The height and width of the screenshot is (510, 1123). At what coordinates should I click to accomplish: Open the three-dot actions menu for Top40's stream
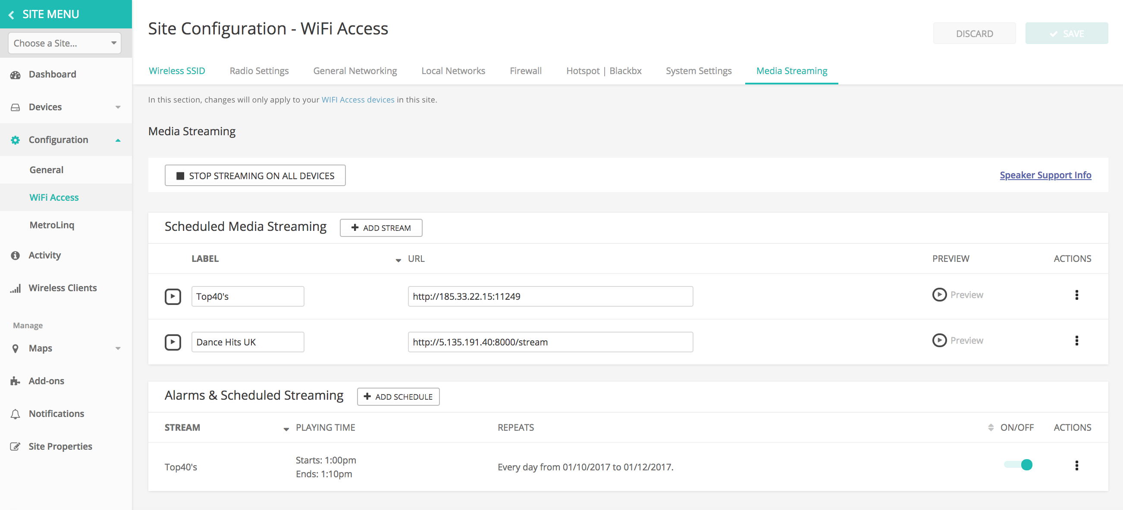1076,295
